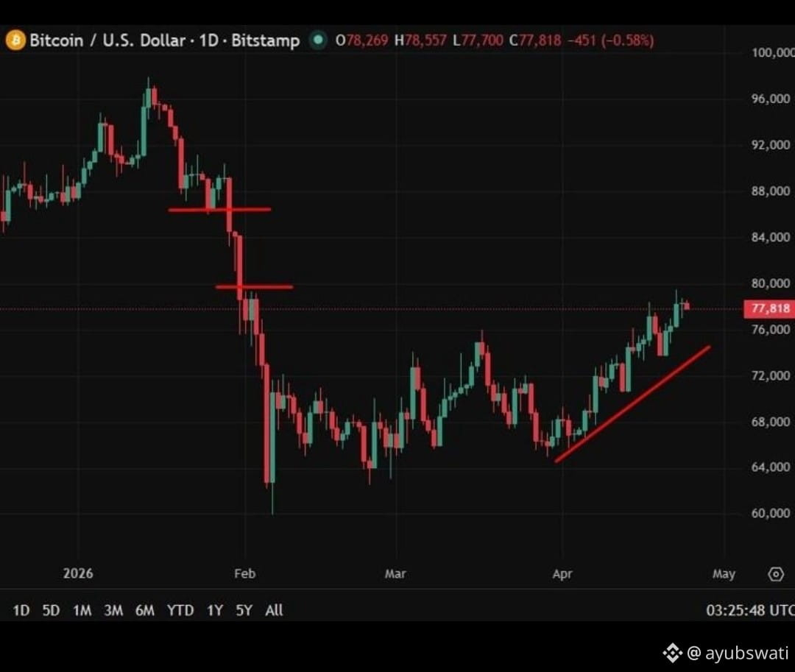
Task: Click the 2026 date axis label
Action: pyautogui.click(x=78, y=573)
